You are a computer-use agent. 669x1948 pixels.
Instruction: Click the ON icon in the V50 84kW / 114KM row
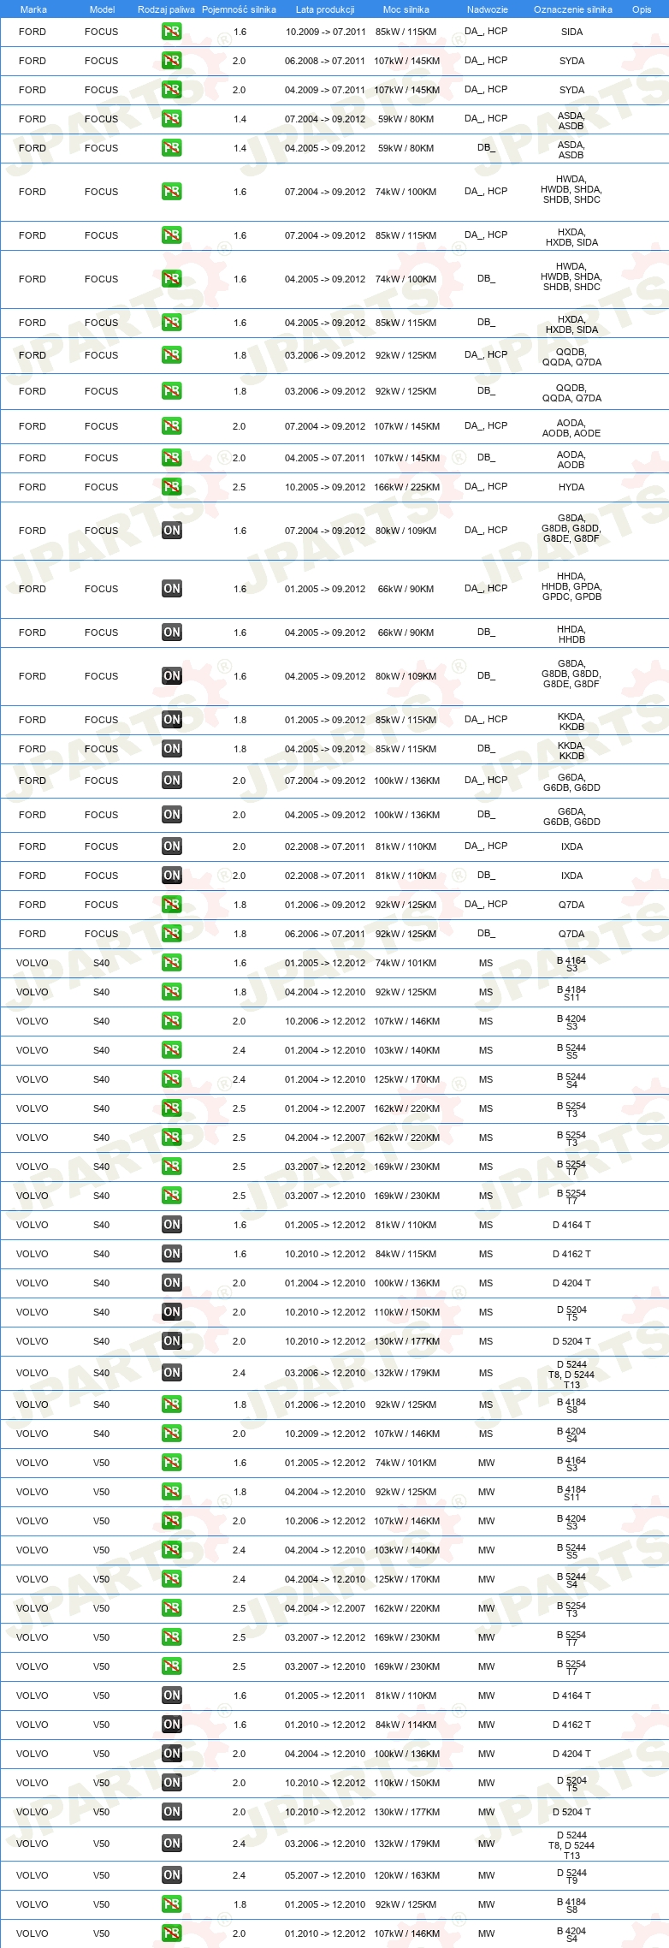point(172,1725)
